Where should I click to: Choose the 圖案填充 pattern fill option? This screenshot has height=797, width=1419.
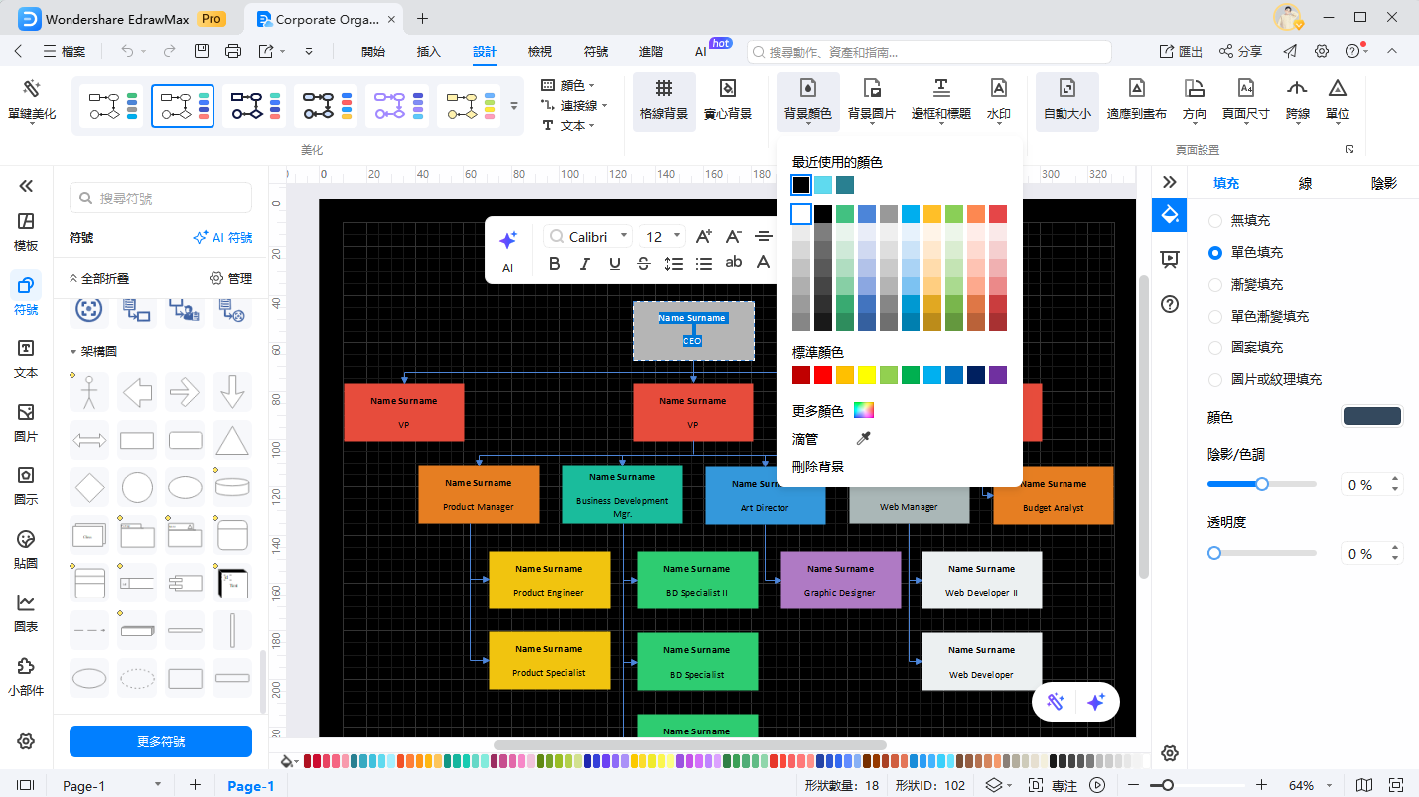[1215, 347]
